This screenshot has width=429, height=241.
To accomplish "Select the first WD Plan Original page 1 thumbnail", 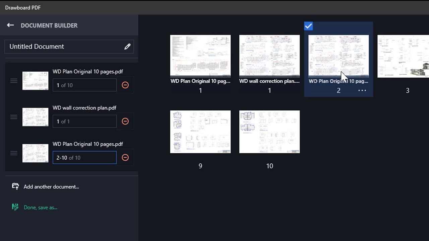I will [x=200, y=56].
